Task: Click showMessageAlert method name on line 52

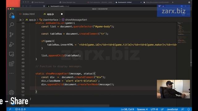Action: [57, 74]
